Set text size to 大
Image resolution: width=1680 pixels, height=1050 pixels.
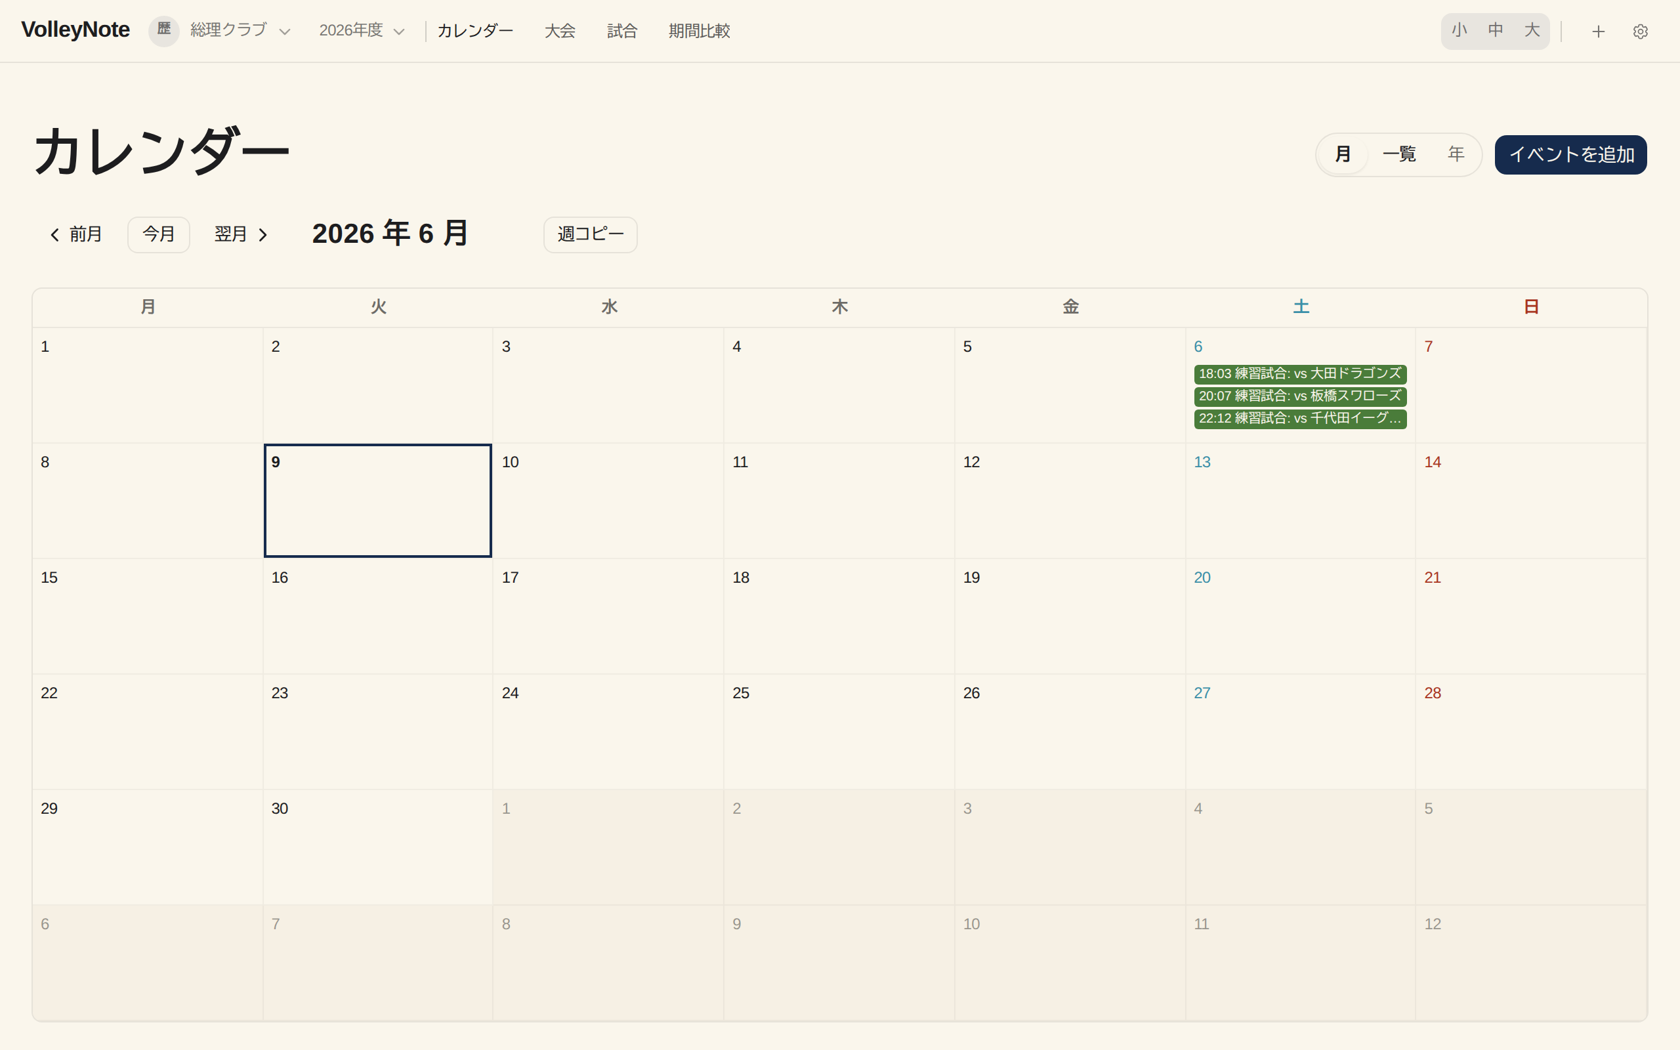coord(1532,31)
